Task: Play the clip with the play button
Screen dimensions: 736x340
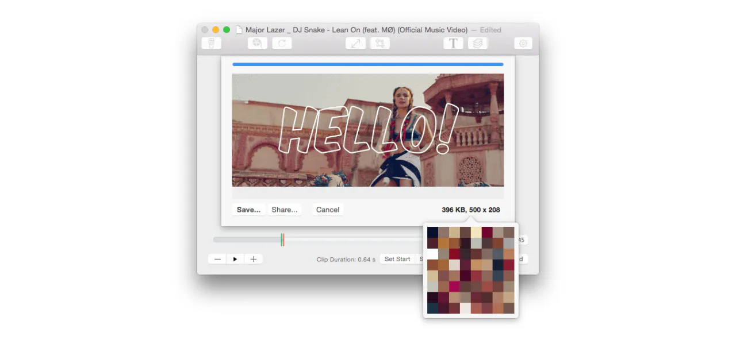Action: pos(235,259)
